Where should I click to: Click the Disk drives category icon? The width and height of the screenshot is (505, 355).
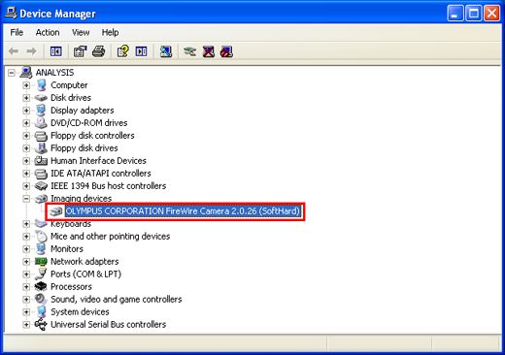pyautogui.click(x=41, y=98)
